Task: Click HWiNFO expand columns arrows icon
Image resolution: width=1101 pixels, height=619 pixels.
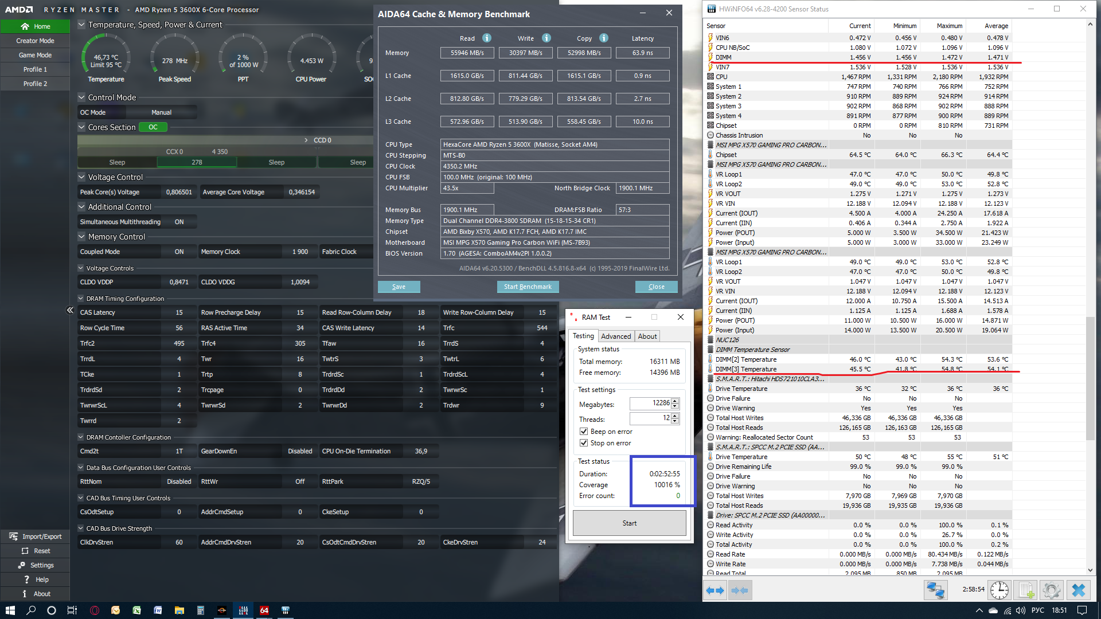Action: tap(715, 590)
